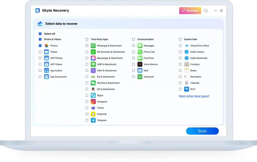Select the Calendar checkbox

click(180, 83)
